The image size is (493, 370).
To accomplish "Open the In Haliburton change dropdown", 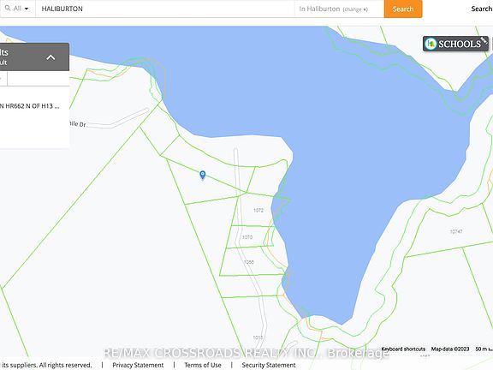I will pyautogui.click(x=333, y=9).
